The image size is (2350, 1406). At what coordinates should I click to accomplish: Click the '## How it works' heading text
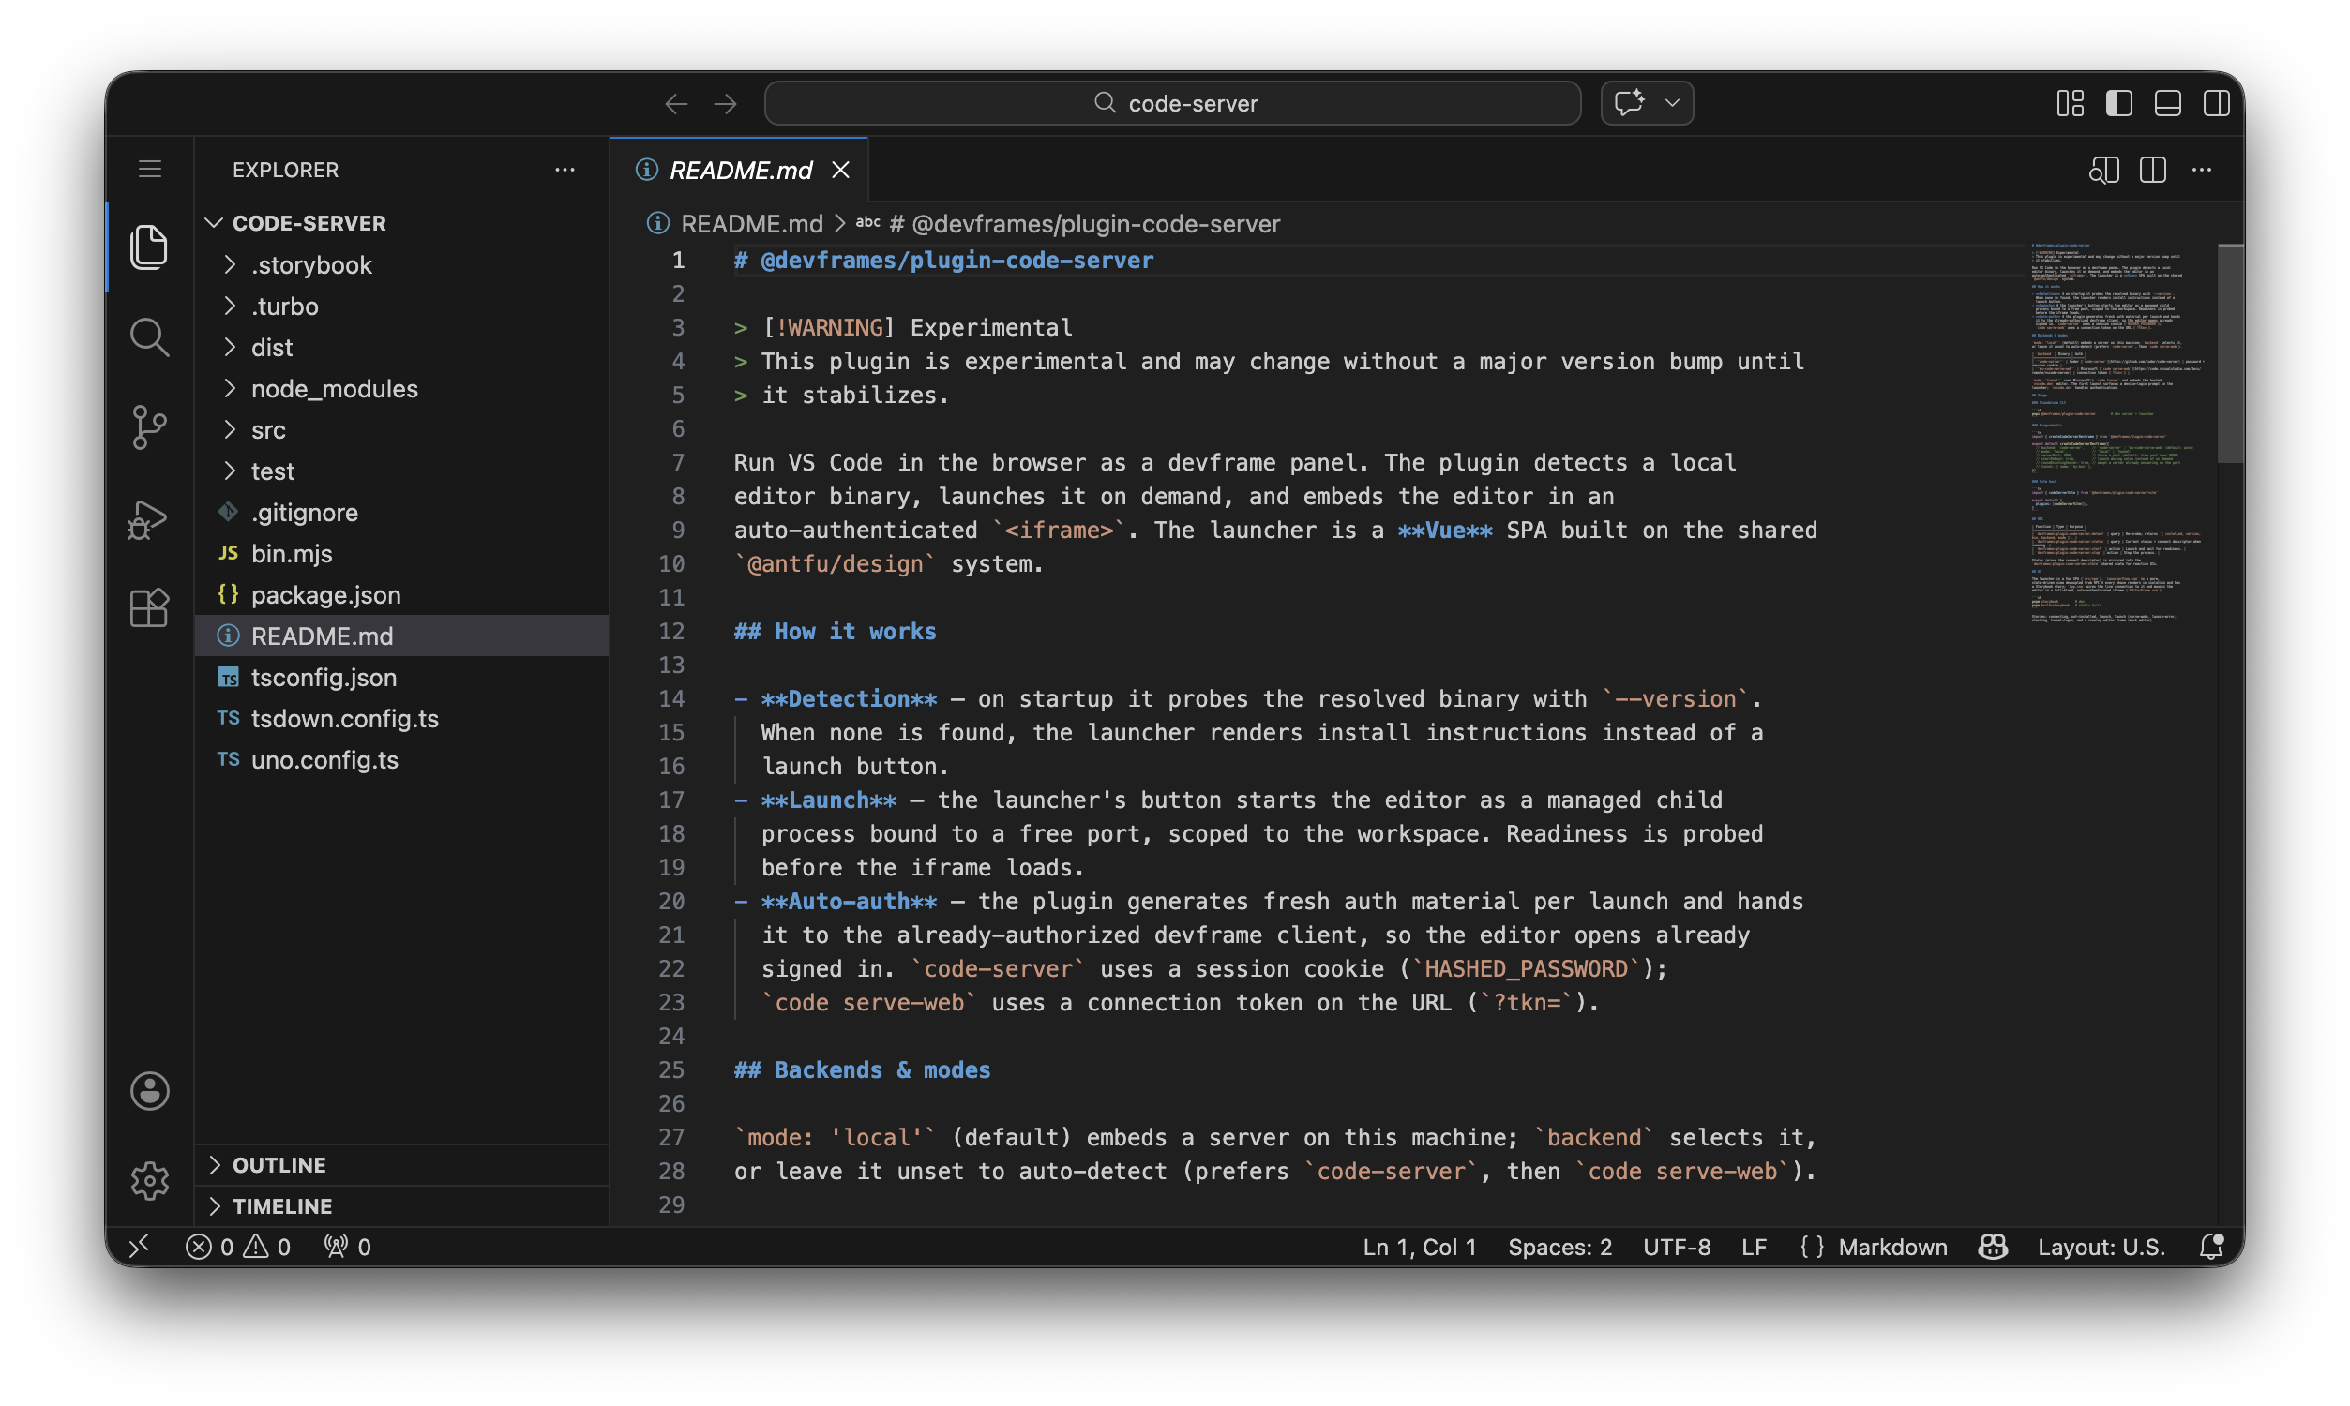[835, 631]
